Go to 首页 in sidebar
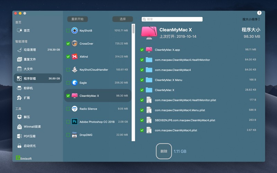 (38, 30)
